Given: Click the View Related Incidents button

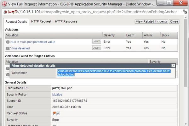Looking at the screenshot, I should click(x=151, y=21).
